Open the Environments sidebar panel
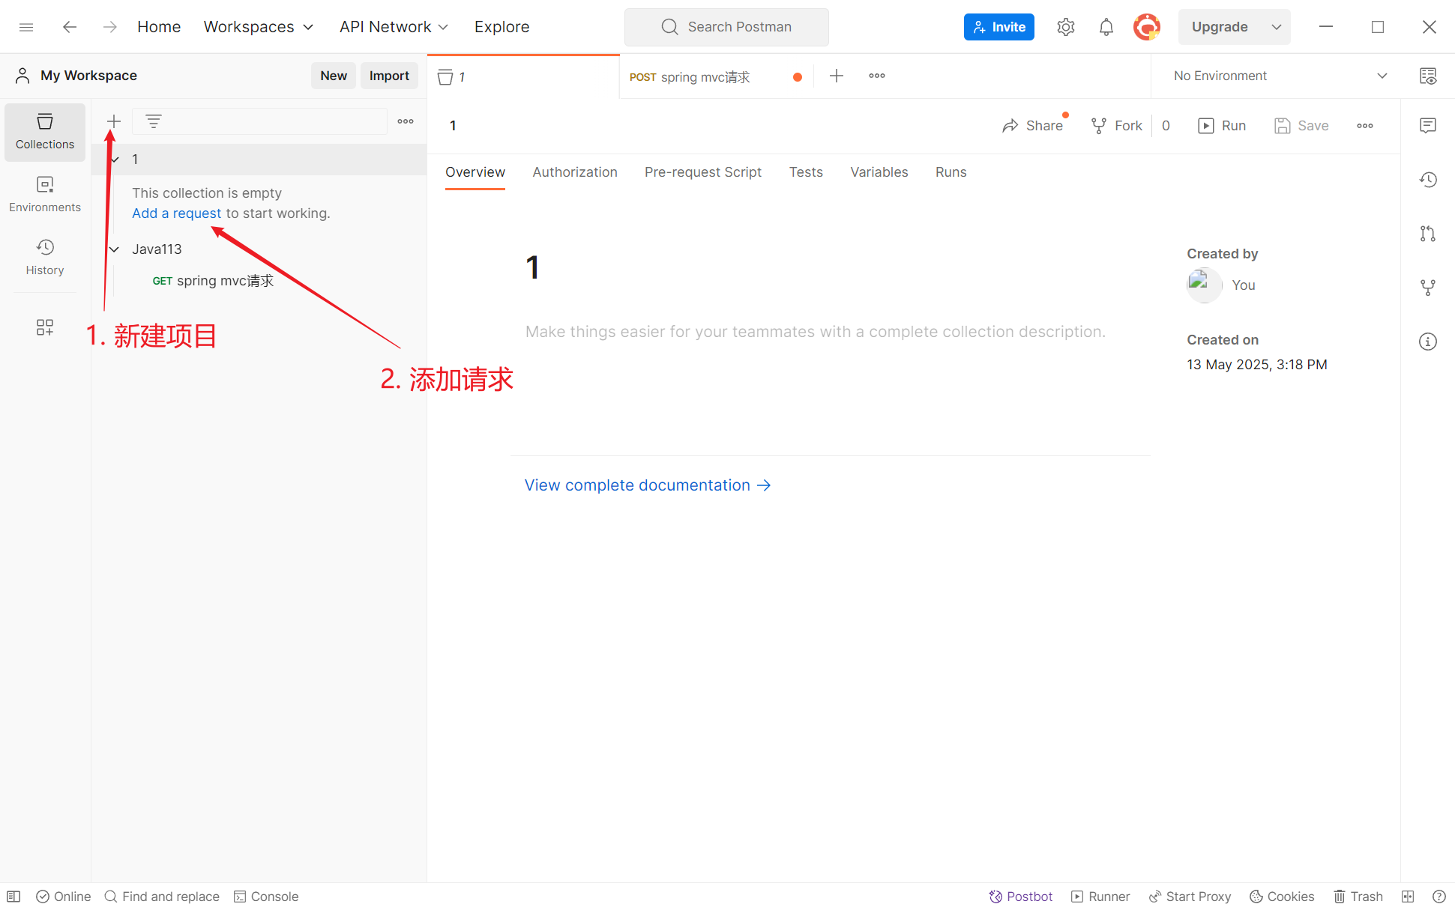The height and width of the screenshot is (910, 1455). point(45,194)
